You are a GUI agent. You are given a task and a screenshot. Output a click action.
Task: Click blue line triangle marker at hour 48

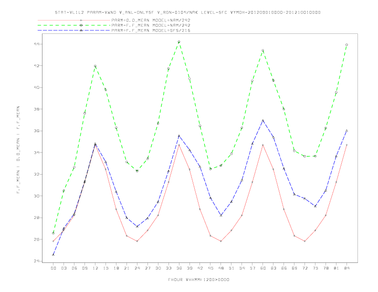221,216
